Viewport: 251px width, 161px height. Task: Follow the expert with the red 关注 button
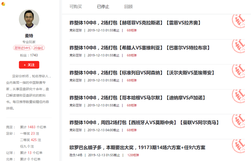tap(29, 65)
